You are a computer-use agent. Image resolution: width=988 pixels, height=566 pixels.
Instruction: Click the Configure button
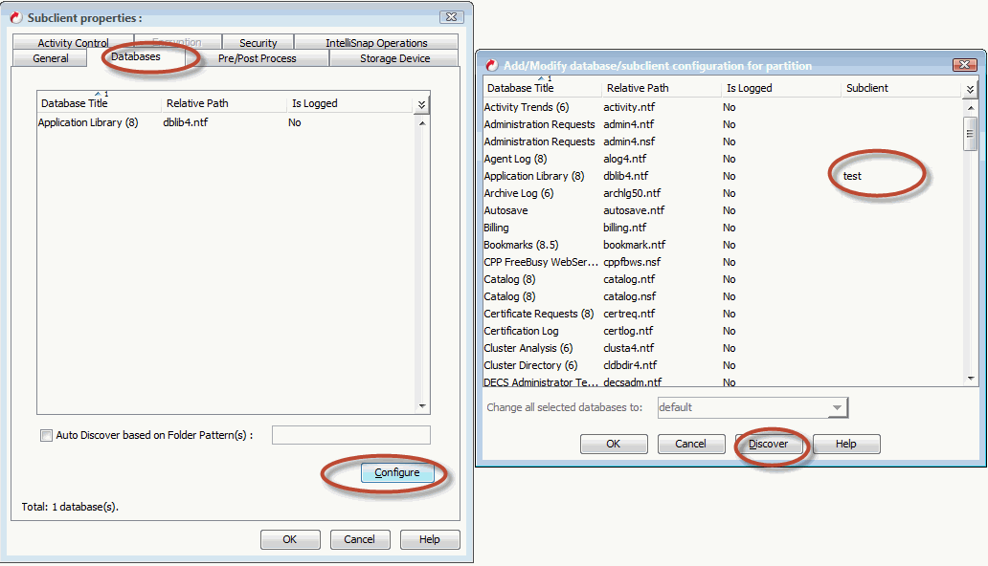pyautogui.click(x=396, y=473)
